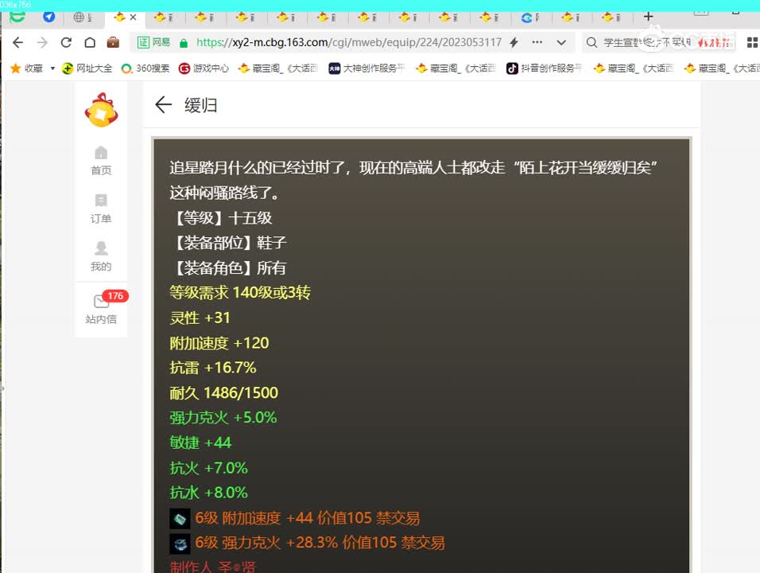Screen dimensions: 760x573
Task: Open 站内信 messages with 176 badge
Action: pyautogui.click(x=101, y=310)
